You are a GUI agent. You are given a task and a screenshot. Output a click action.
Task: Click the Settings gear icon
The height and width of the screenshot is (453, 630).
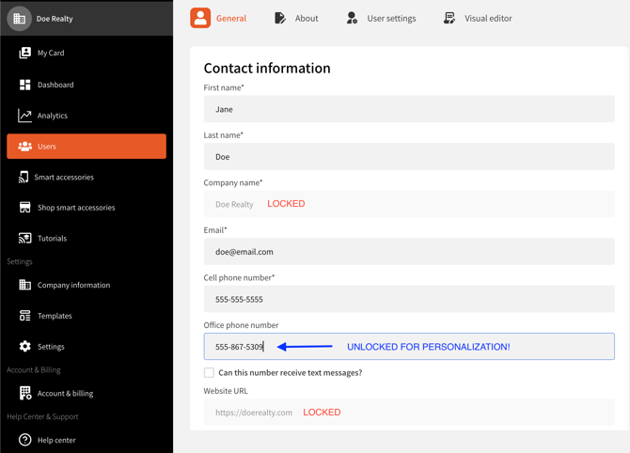[24, 346]
